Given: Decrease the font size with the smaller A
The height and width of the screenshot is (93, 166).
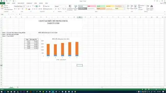Looking at the screenshot, I should (30, 6).
